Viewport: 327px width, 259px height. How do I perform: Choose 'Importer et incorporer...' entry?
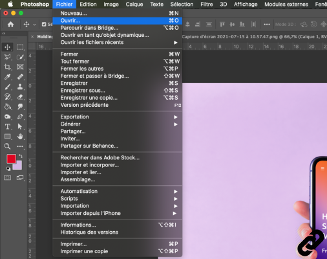(118, 165)
